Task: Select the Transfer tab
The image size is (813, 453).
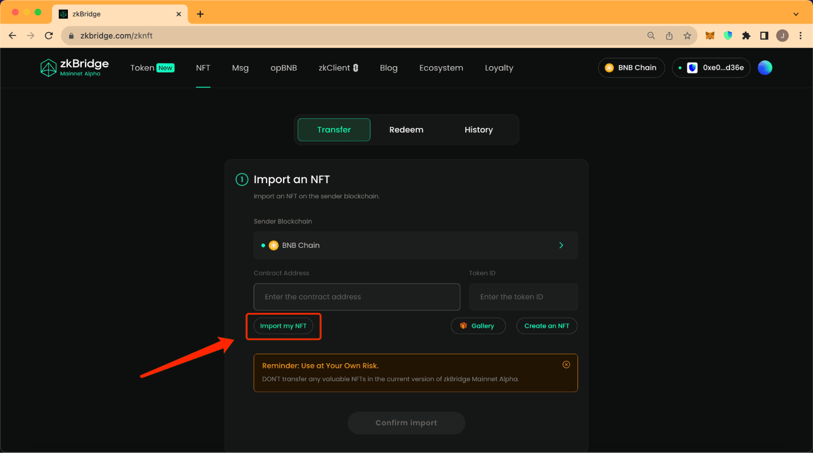Action: click(x=334, y=130)
